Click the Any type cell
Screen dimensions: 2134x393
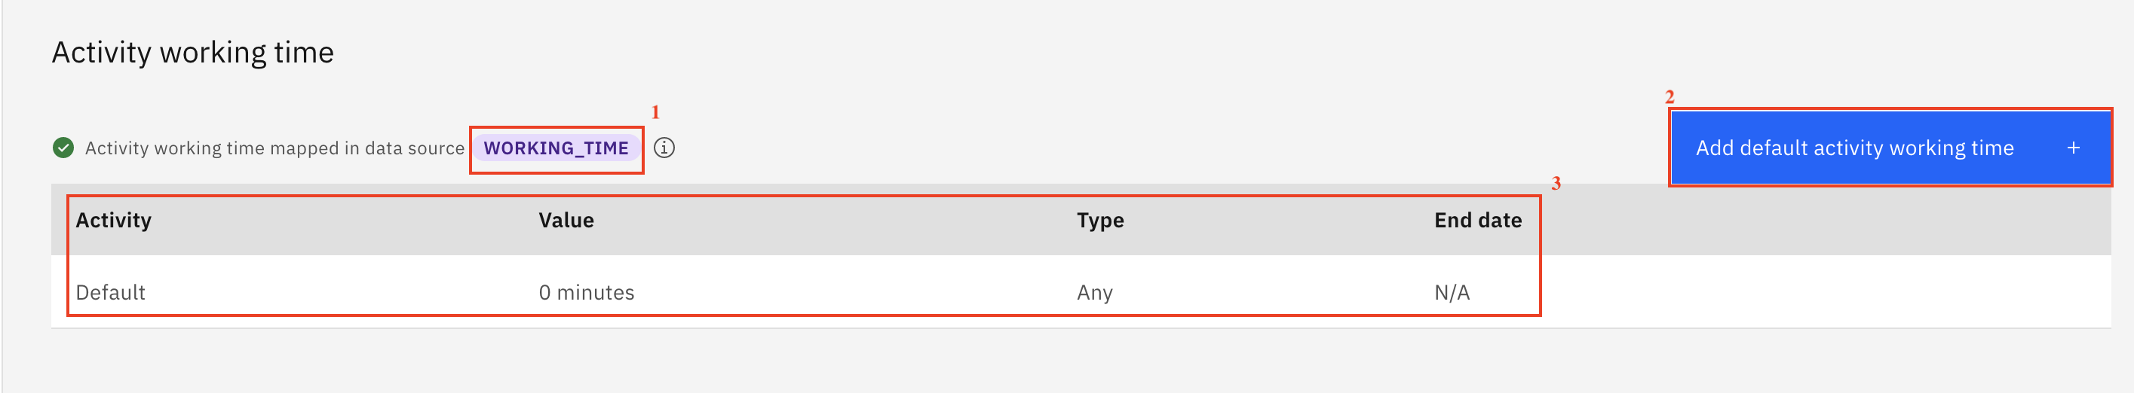point(1094,292)
